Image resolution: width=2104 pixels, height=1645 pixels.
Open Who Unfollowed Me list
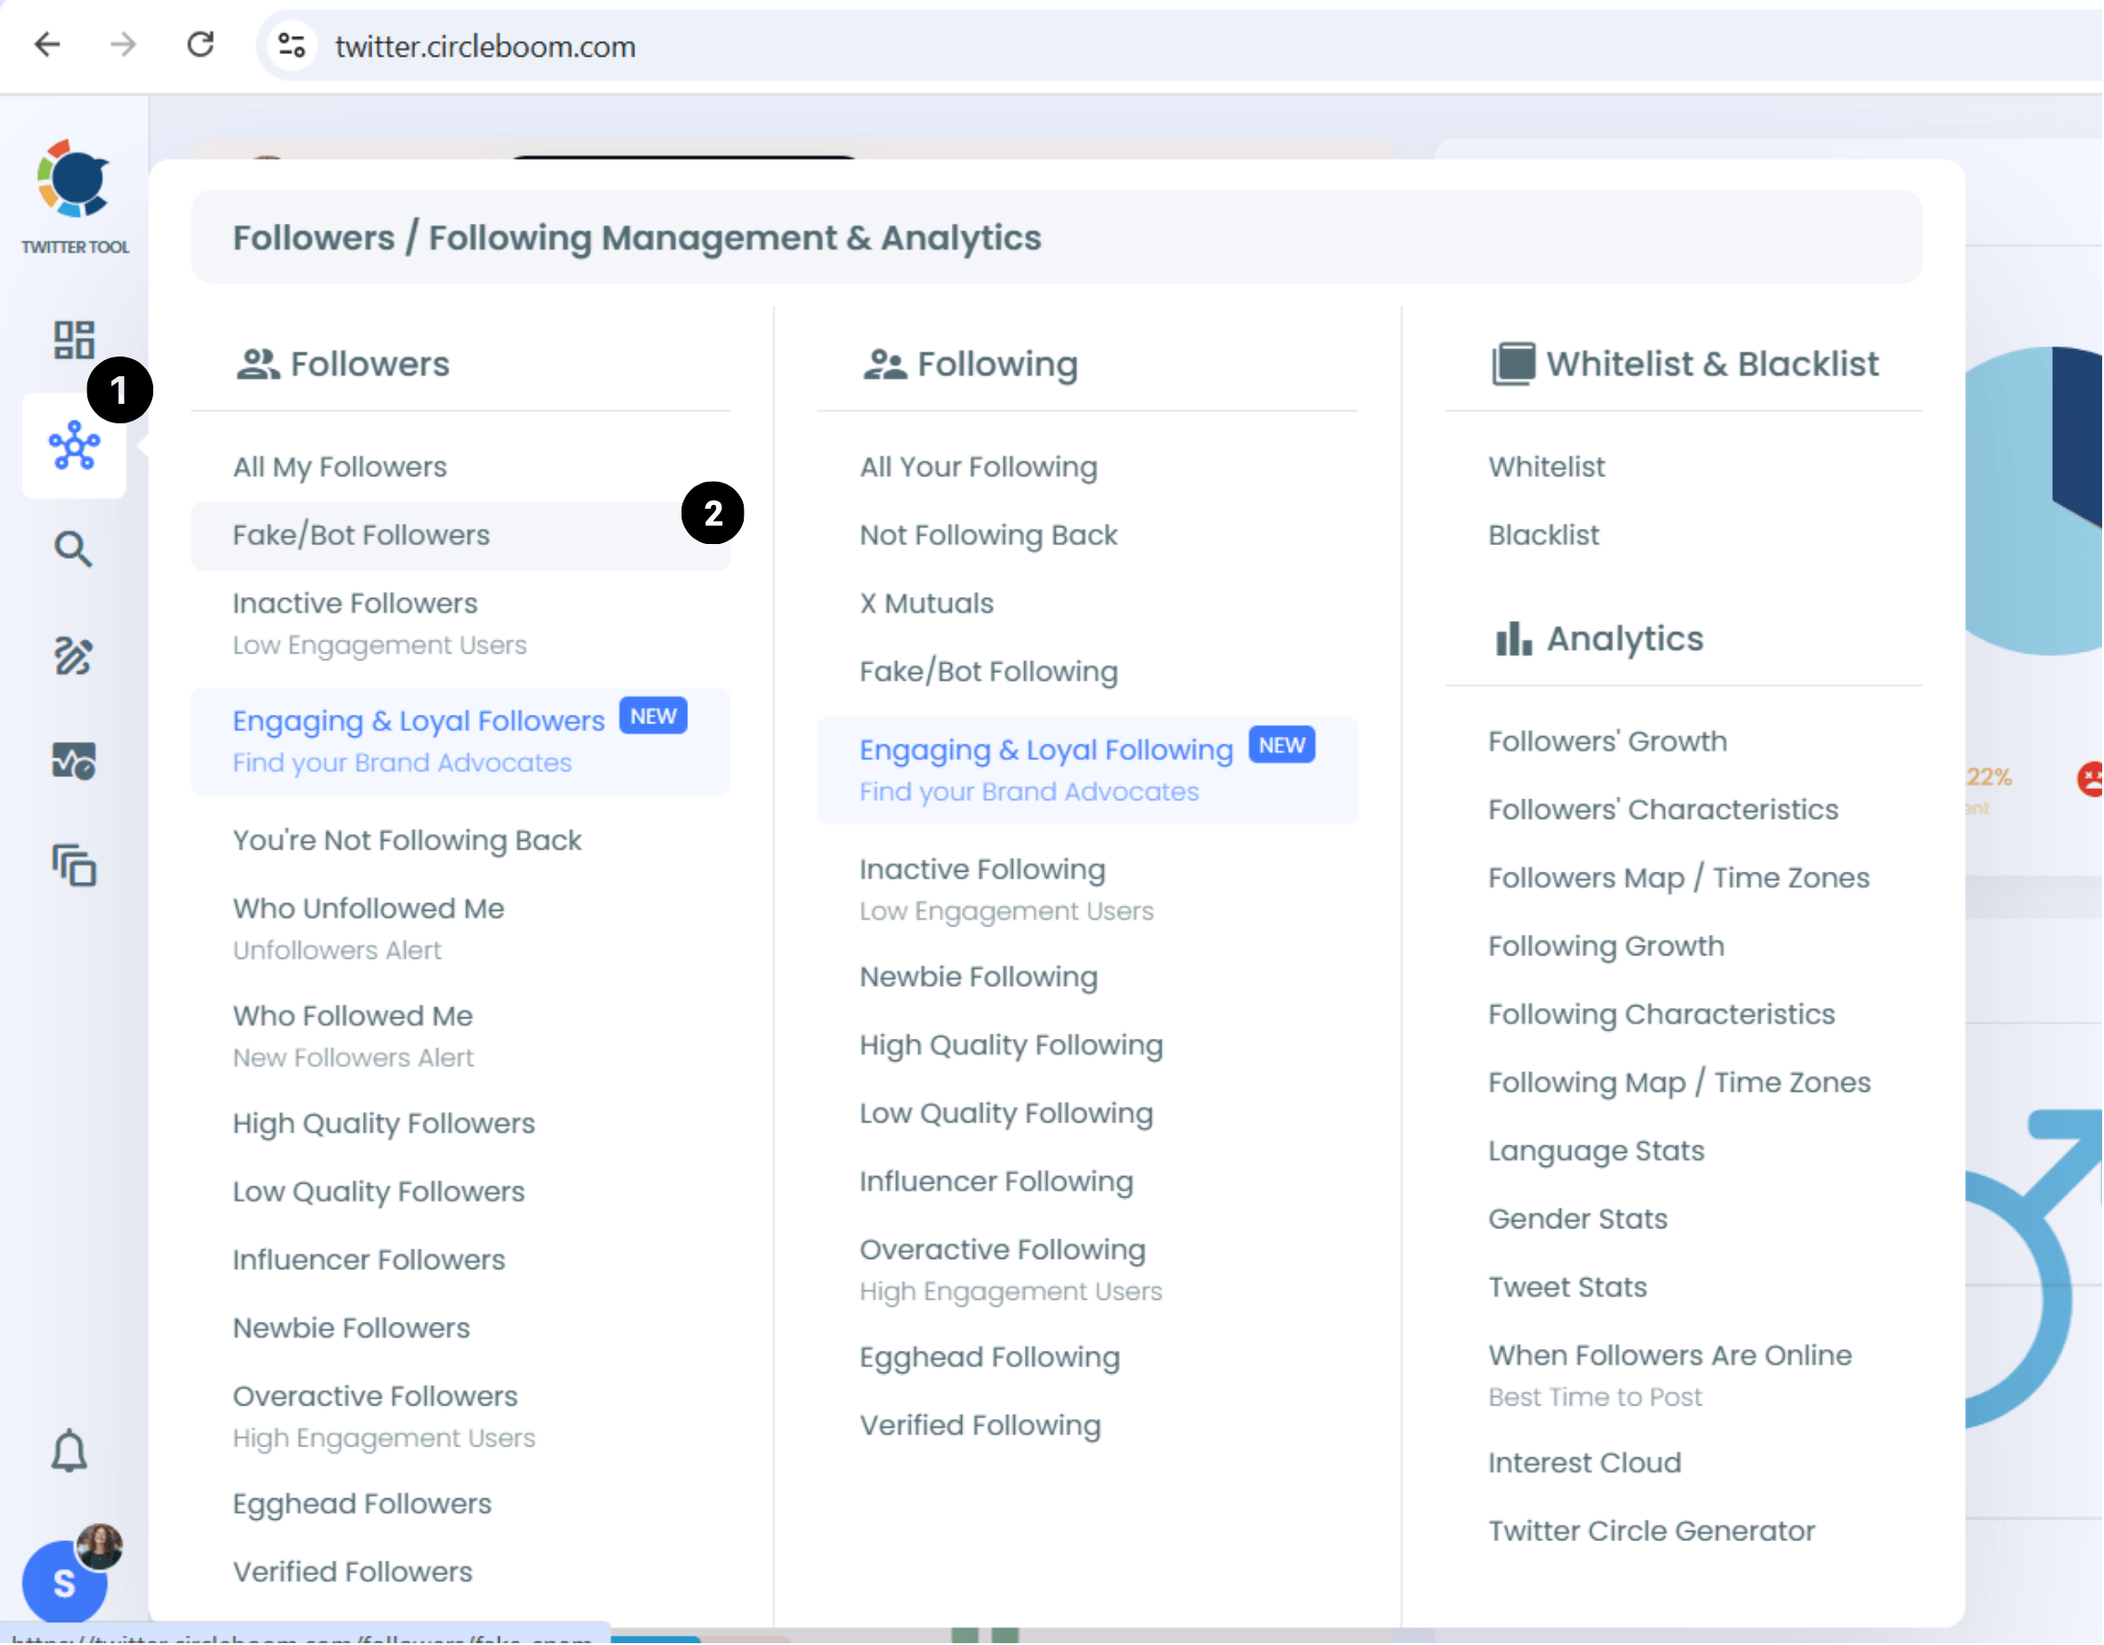(x=368, y=908)
